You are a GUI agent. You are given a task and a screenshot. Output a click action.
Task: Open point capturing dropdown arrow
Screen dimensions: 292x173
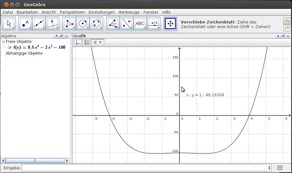[101, 42]
